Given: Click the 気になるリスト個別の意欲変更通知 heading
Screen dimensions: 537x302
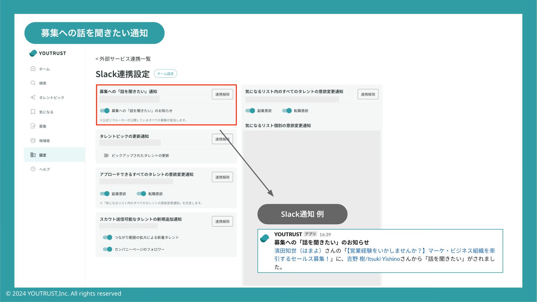Looking at the screenshot, I should pos(278,125).
